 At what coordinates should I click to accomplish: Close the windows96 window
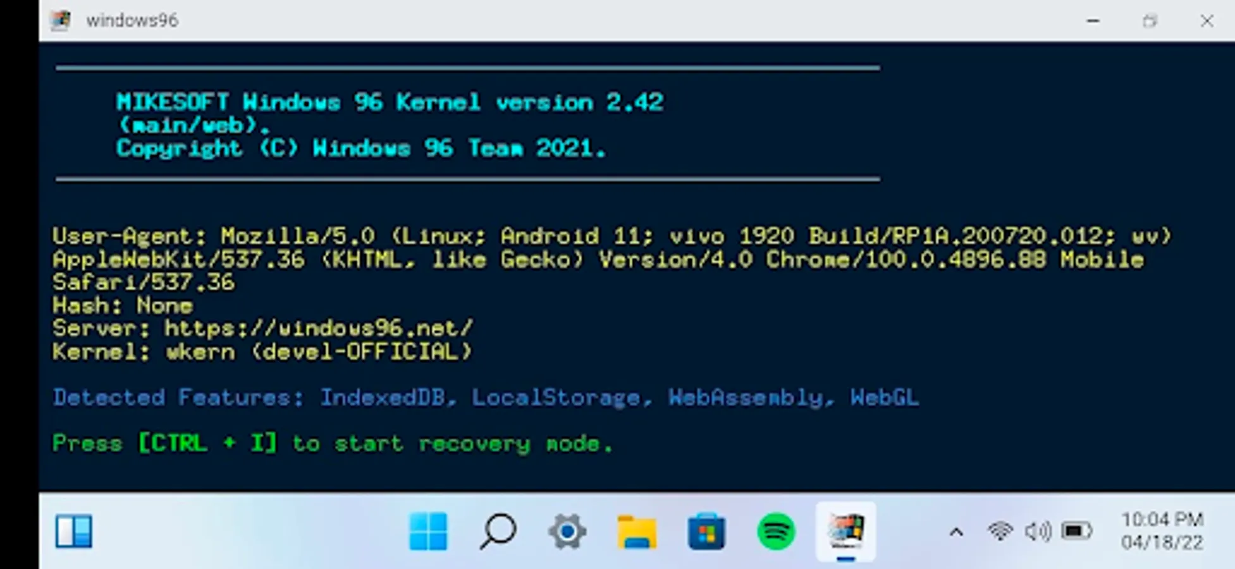tap(1207, 21)
